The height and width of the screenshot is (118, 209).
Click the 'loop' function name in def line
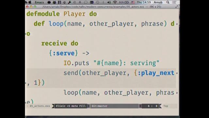[x=56, y=24]
